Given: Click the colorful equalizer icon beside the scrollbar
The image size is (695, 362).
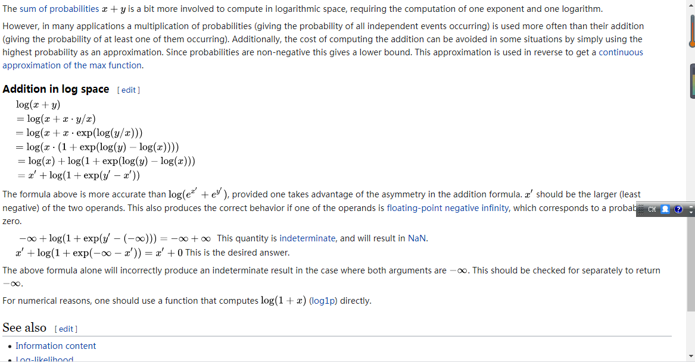Looking at the screenshot, I should click(691, 81).
